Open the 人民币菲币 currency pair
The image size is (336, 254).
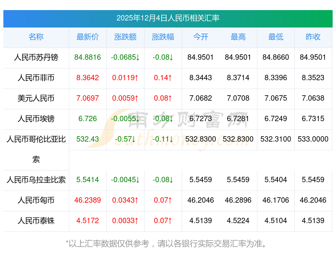pyautogui.click(x=36, y=78)
